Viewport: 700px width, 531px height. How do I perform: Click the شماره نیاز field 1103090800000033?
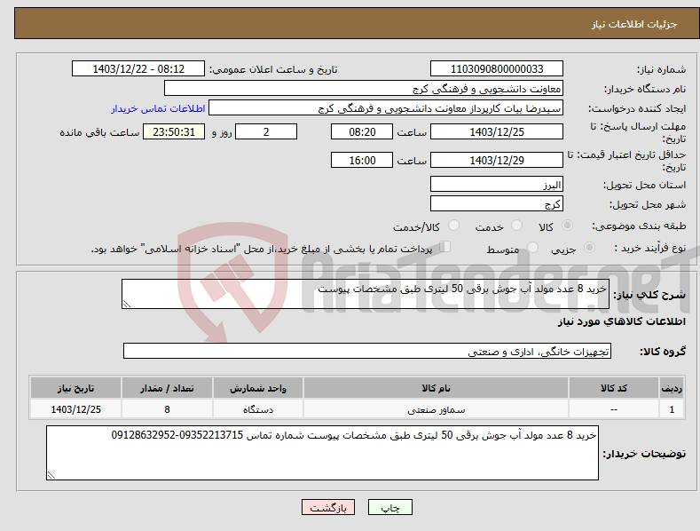[497, 69]
